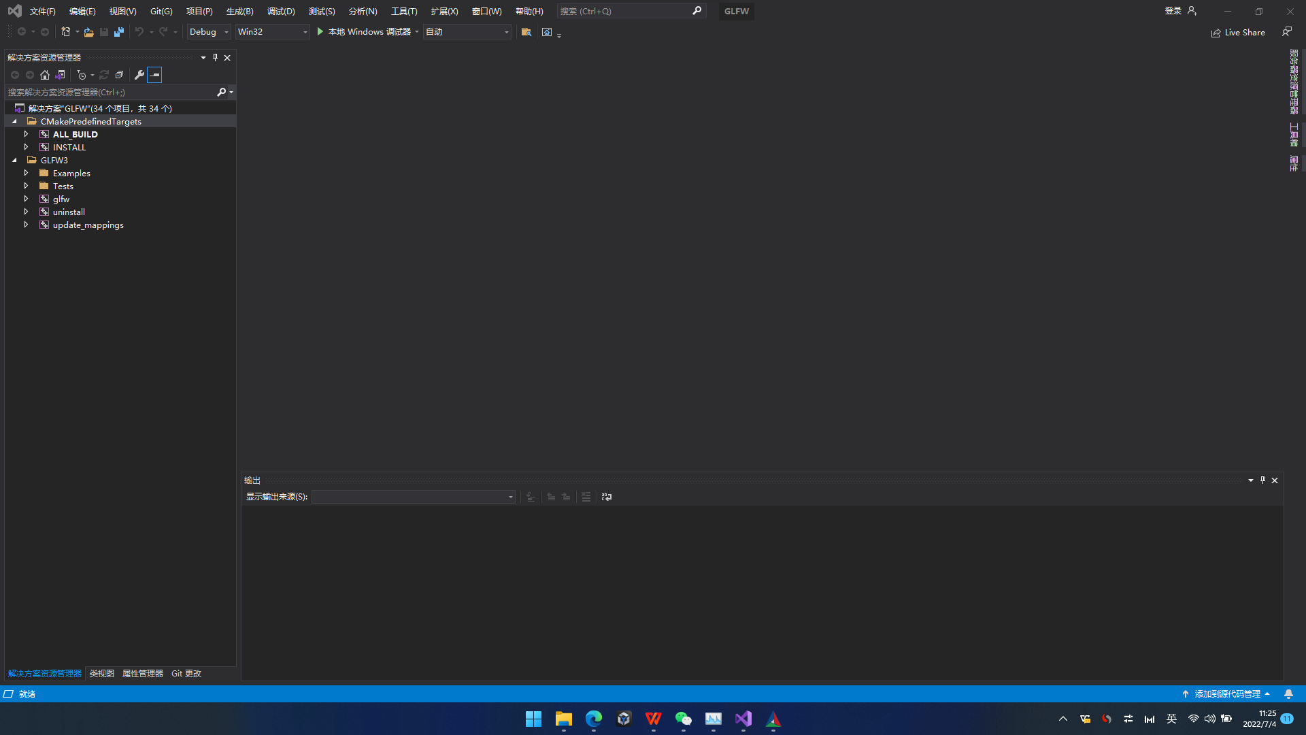Click Home icon in Solution Explorer
The height and width of the screenshot is (735, 1306).
[45, 75]
